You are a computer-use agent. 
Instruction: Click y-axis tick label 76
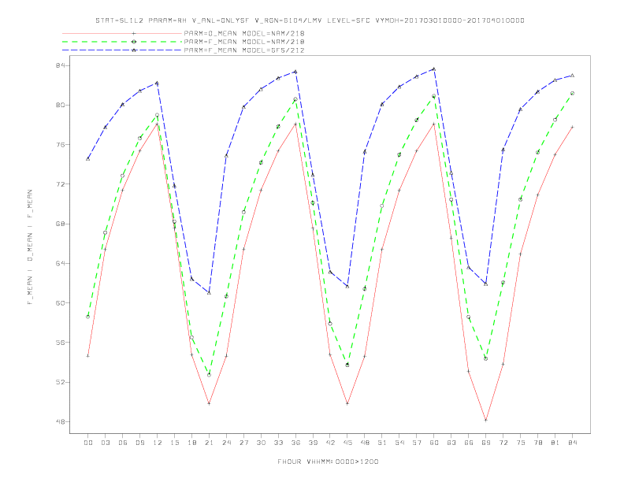point(61,144)
